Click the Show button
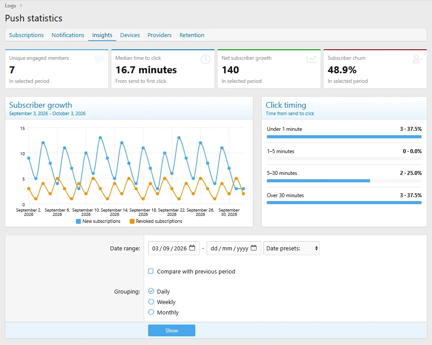This screenshot has height=345, width=432. click(x=172, y=331)
